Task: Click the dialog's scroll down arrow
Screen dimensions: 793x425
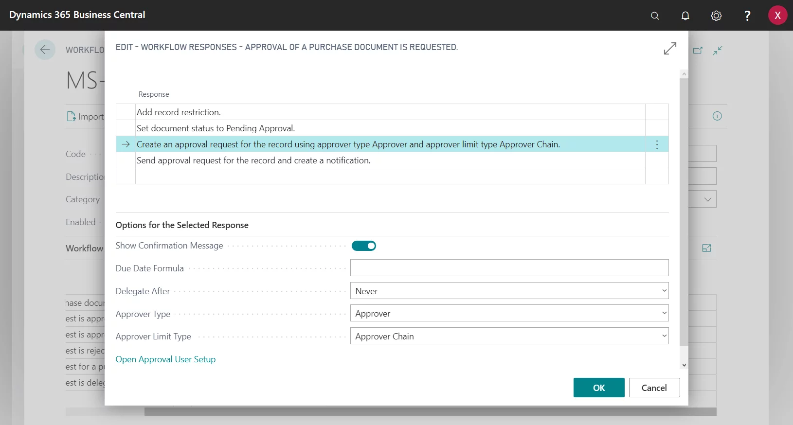Action: [684, 365]
